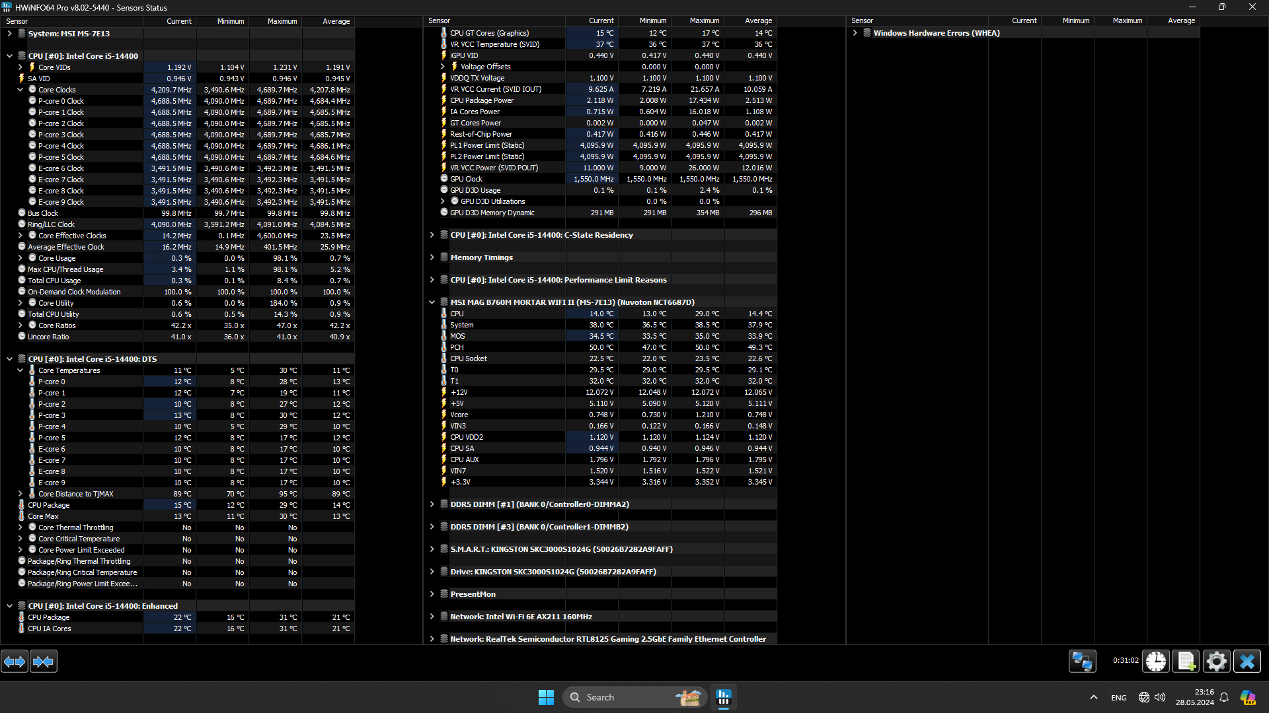Click the collapse columns inward arrows button
Image resolution: width=1269 pixels, height=713 pixels.
click(44, 661)
